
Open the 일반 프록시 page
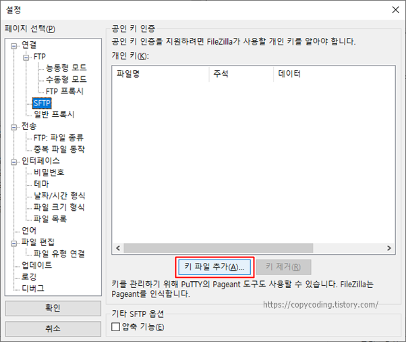click(x=54, y=114)
